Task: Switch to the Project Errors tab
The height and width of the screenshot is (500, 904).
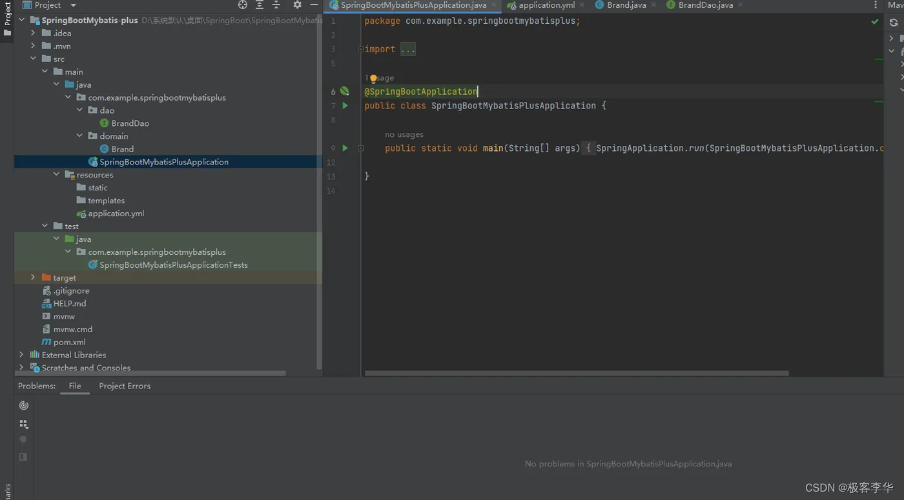Action: [125, 386]
